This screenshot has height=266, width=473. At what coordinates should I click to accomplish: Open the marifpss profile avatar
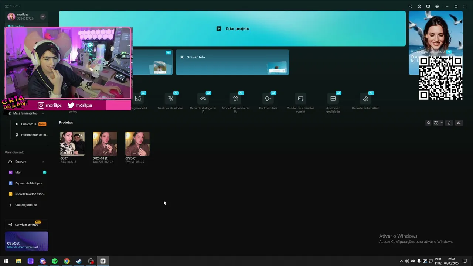click(11, 17)
